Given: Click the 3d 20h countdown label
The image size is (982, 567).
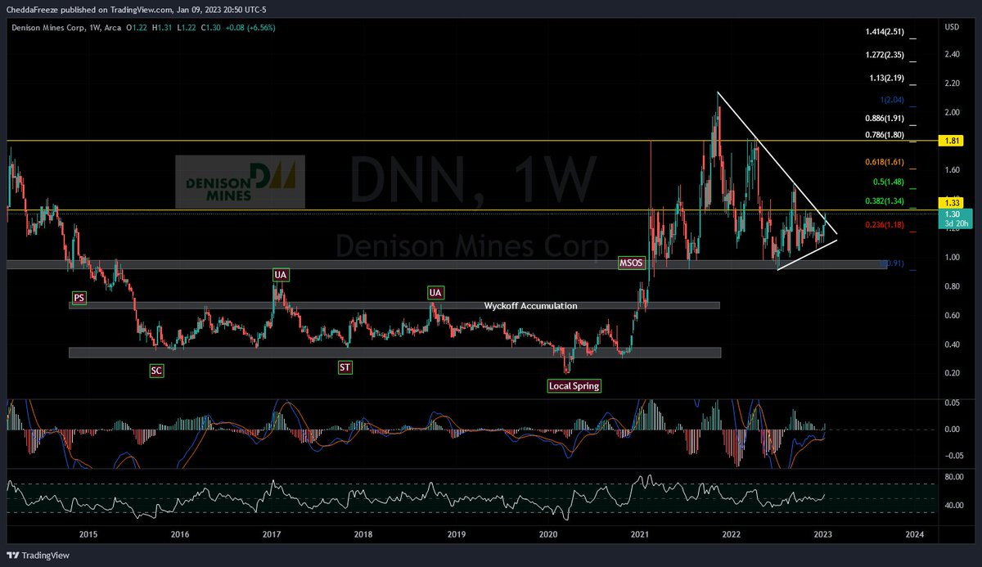Looking at the screenshot, I should pyautogui.click(x=954, y=222).
